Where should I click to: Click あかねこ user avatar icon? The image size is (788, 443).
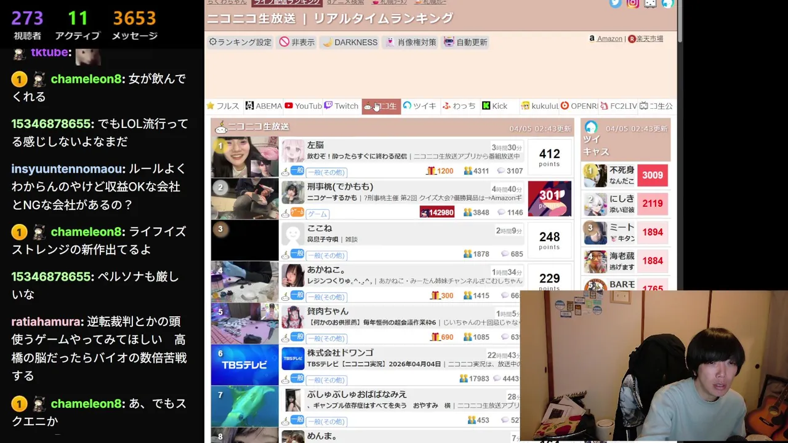tap(293, 276)
